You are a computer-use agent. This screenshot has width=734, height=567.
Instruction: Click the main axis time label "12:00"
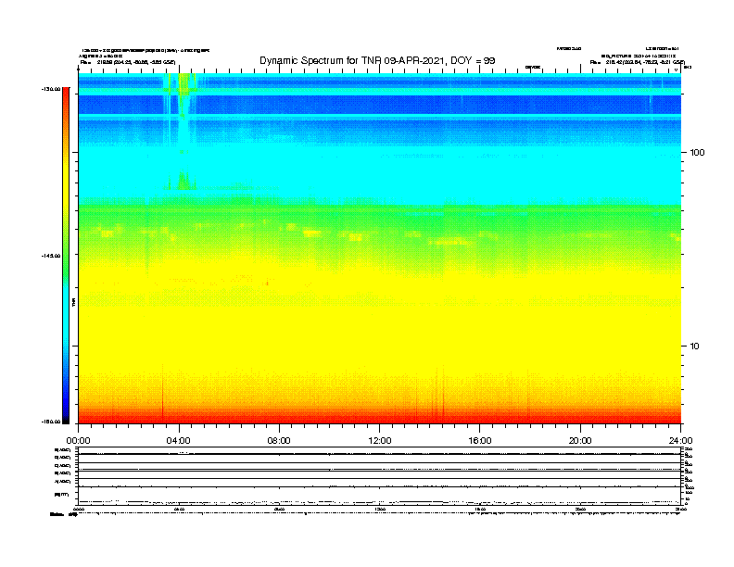coord(380,441)
